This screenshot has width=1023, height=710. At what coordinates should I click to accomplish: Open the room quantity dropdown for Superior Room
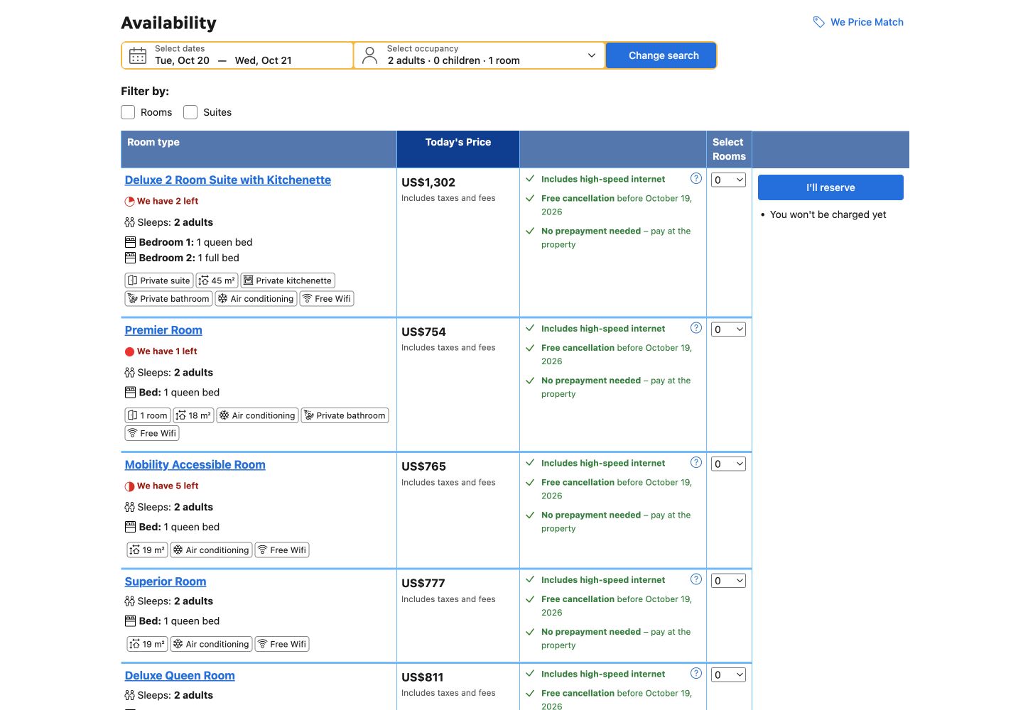tap(729, 581)
